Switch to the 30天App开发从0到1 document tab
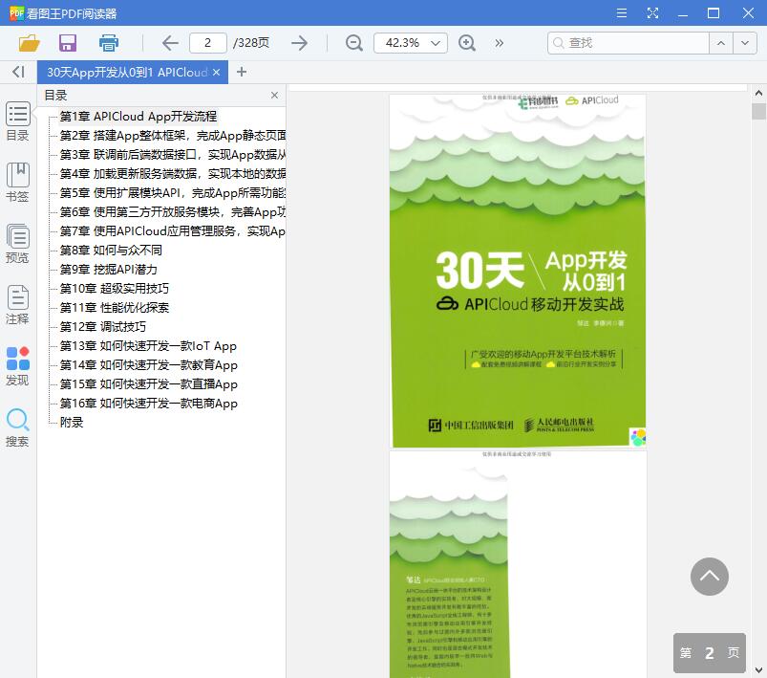Image resolution: width=767 pixels, height=678 pixels. [x=127, y=73]
